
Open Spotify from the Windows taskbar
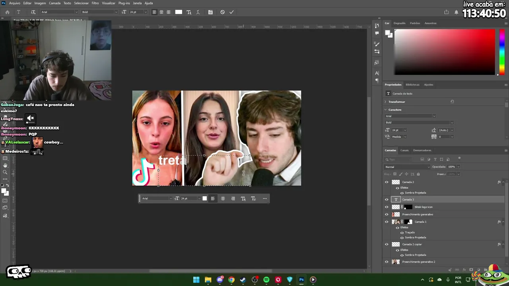coord(266,280)
